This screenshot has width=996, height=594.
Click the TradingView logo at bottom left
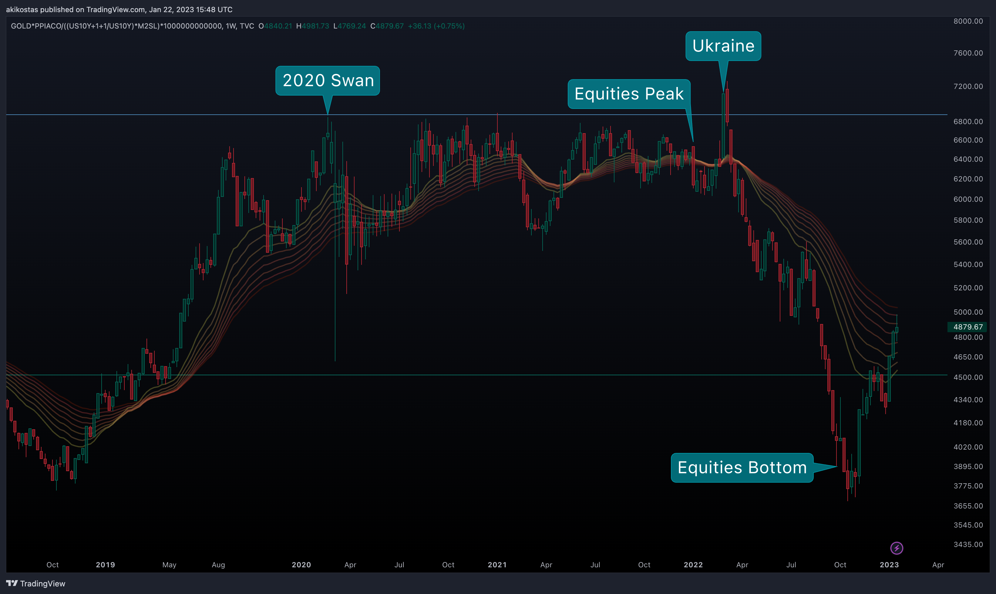click(x=35, y=584)
